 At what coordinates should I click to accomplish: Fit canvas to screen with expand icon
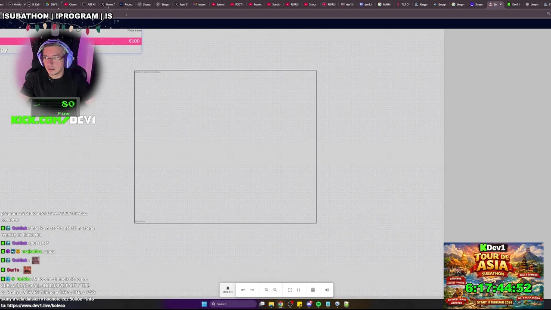pos(290,290)
